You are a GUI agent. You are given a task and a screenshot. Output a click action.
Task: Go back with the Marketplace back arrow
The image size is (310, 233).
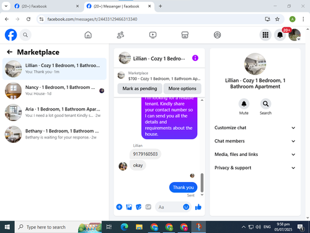tap(9, 52)
